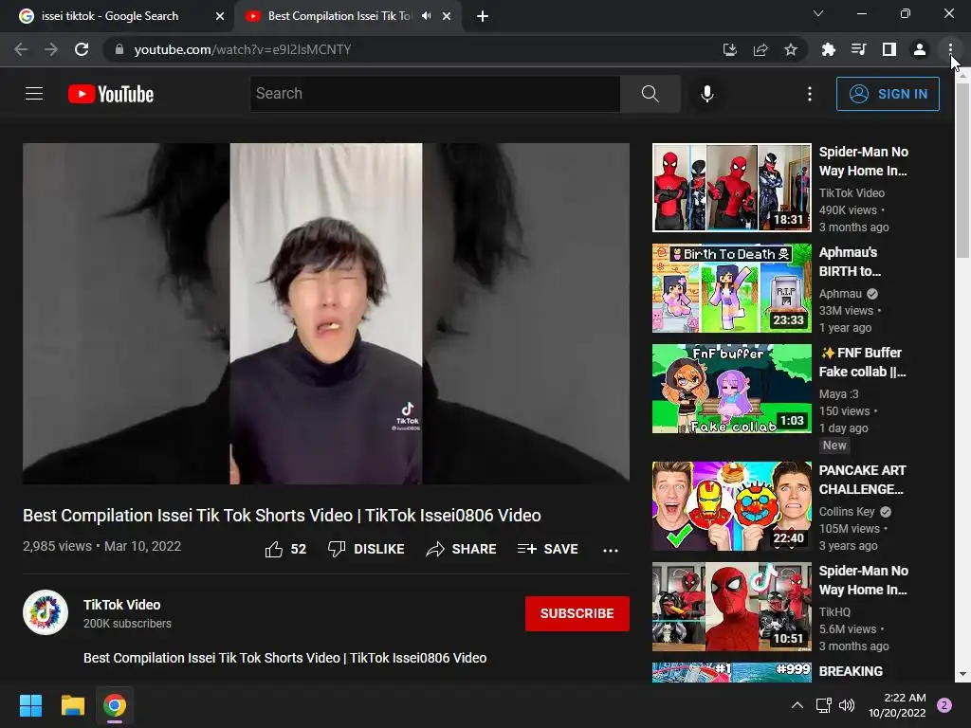Viewport: 971px width, 728px height.
Task: Open network status tray icon
Action: point(824,705)
